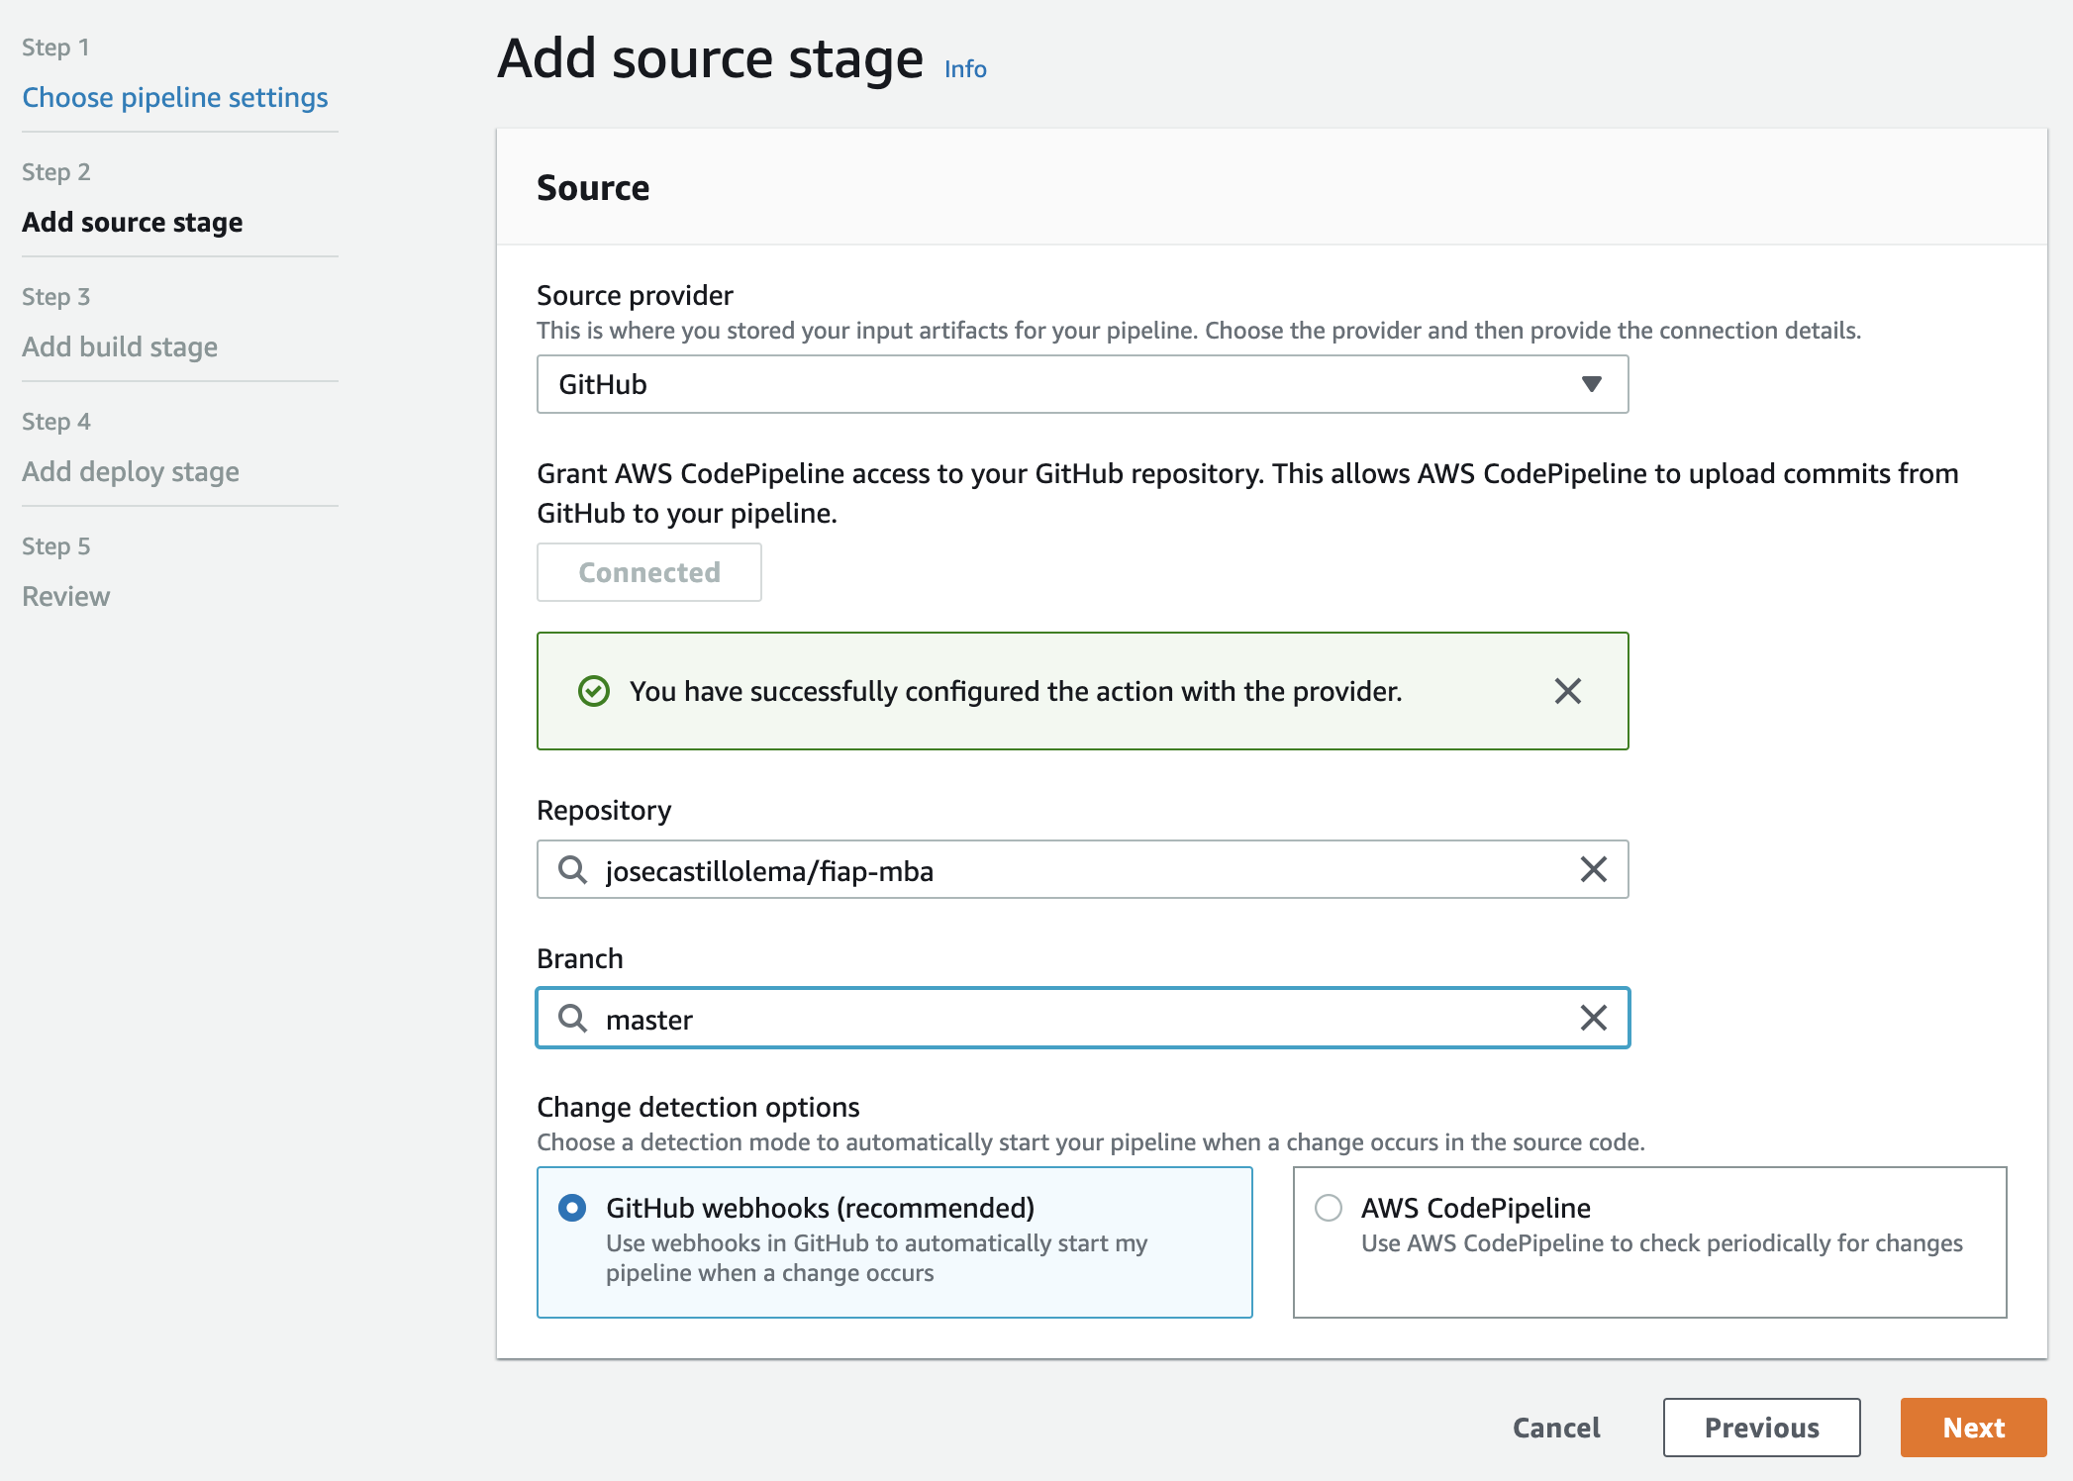Open the Source provider dropdown
The image size is (2073, 1481).
tap(1081, 384)
